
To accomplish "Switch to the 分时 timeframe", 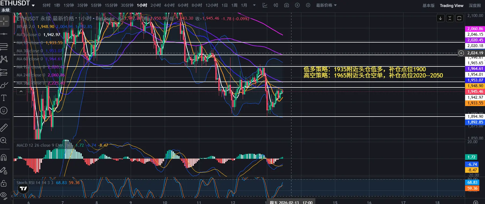I will [47, 5].
